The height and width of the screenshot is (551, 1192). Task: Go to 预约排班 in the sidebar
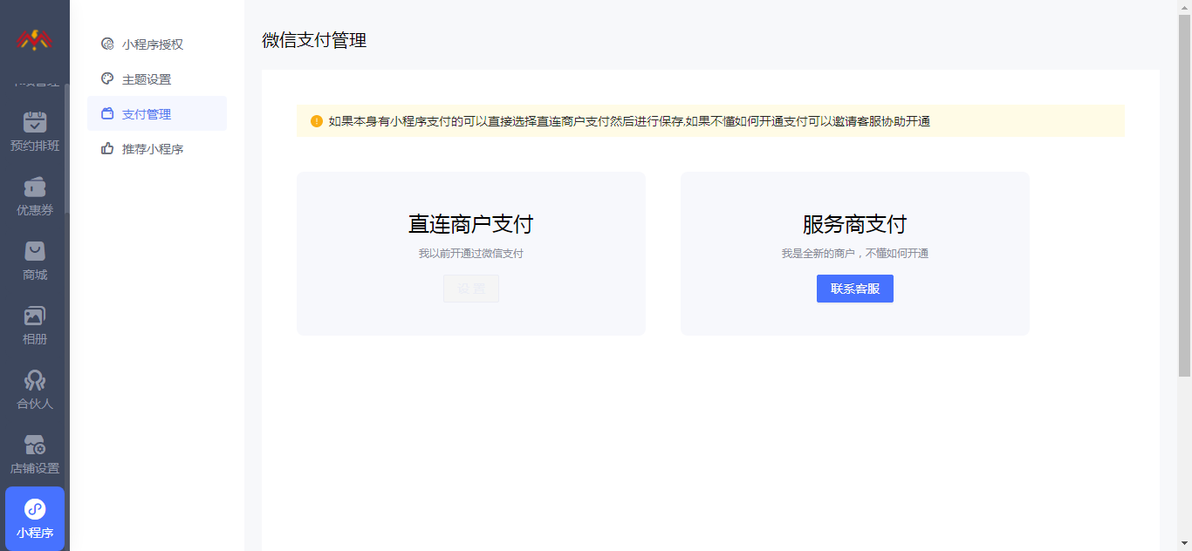tap(35, 146)
